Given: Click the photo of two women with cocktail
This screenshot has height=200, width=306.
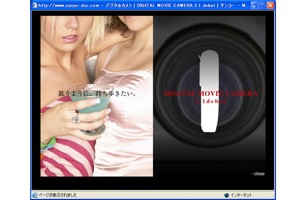Looking at the screenshot, I should point(97,96).
